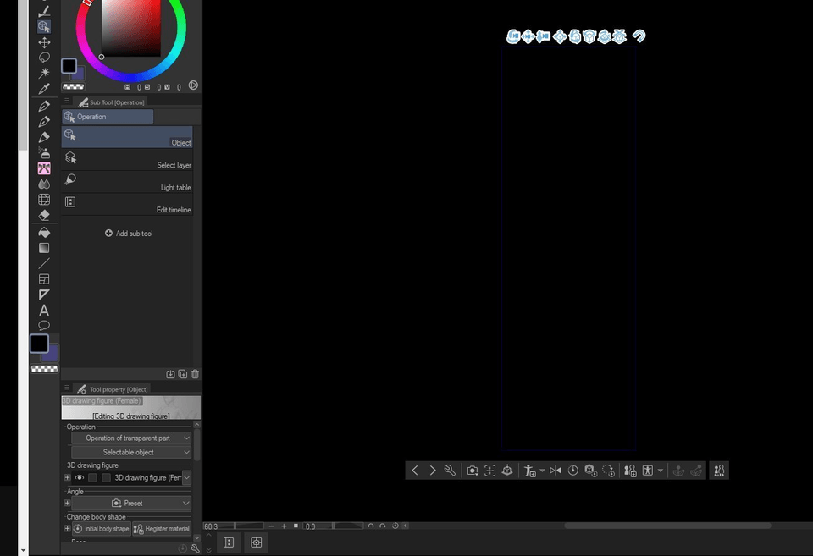This screenshot has width=813, height=556.
Task: Select the Operation sub tool group tab
Action: 108,117
